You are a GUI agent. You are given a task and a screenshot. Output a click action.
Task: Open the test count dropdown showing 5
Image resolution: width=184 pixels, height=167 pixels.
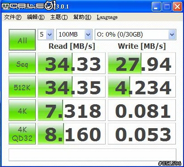(46, 34)
